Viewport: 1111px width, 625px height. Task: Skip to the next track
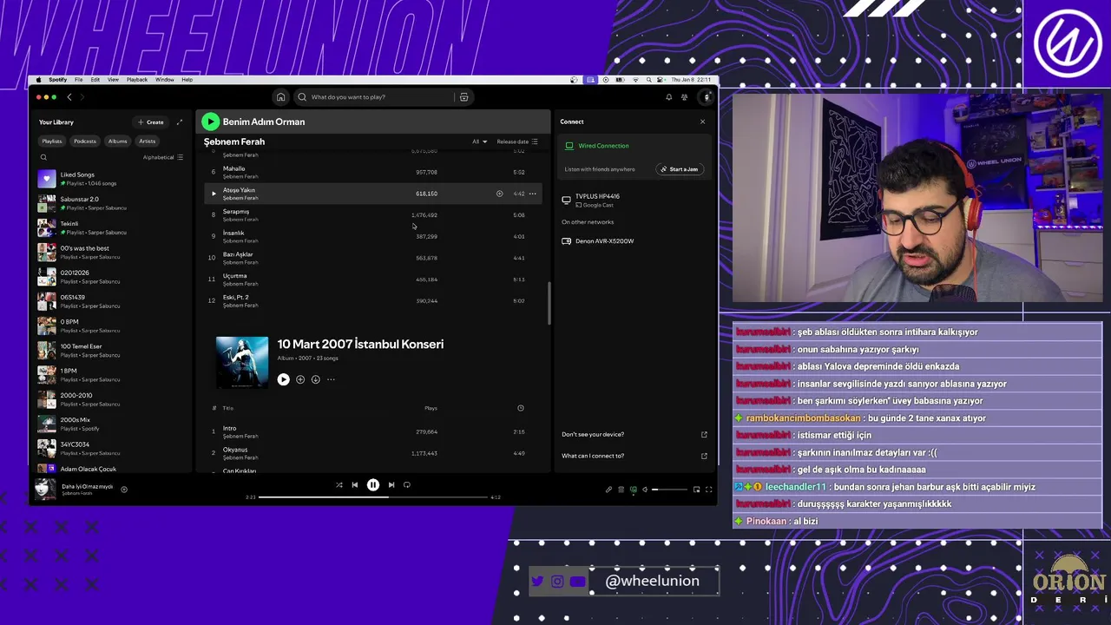(391, 485)
